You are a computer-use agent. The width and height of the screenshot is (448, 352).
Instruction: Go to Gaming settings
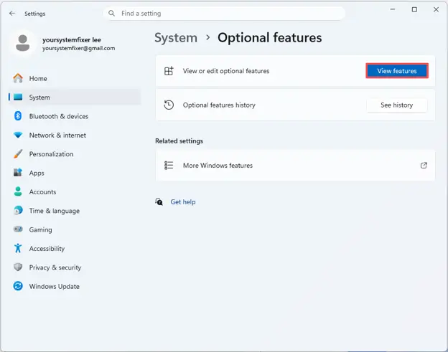point(74,229)
